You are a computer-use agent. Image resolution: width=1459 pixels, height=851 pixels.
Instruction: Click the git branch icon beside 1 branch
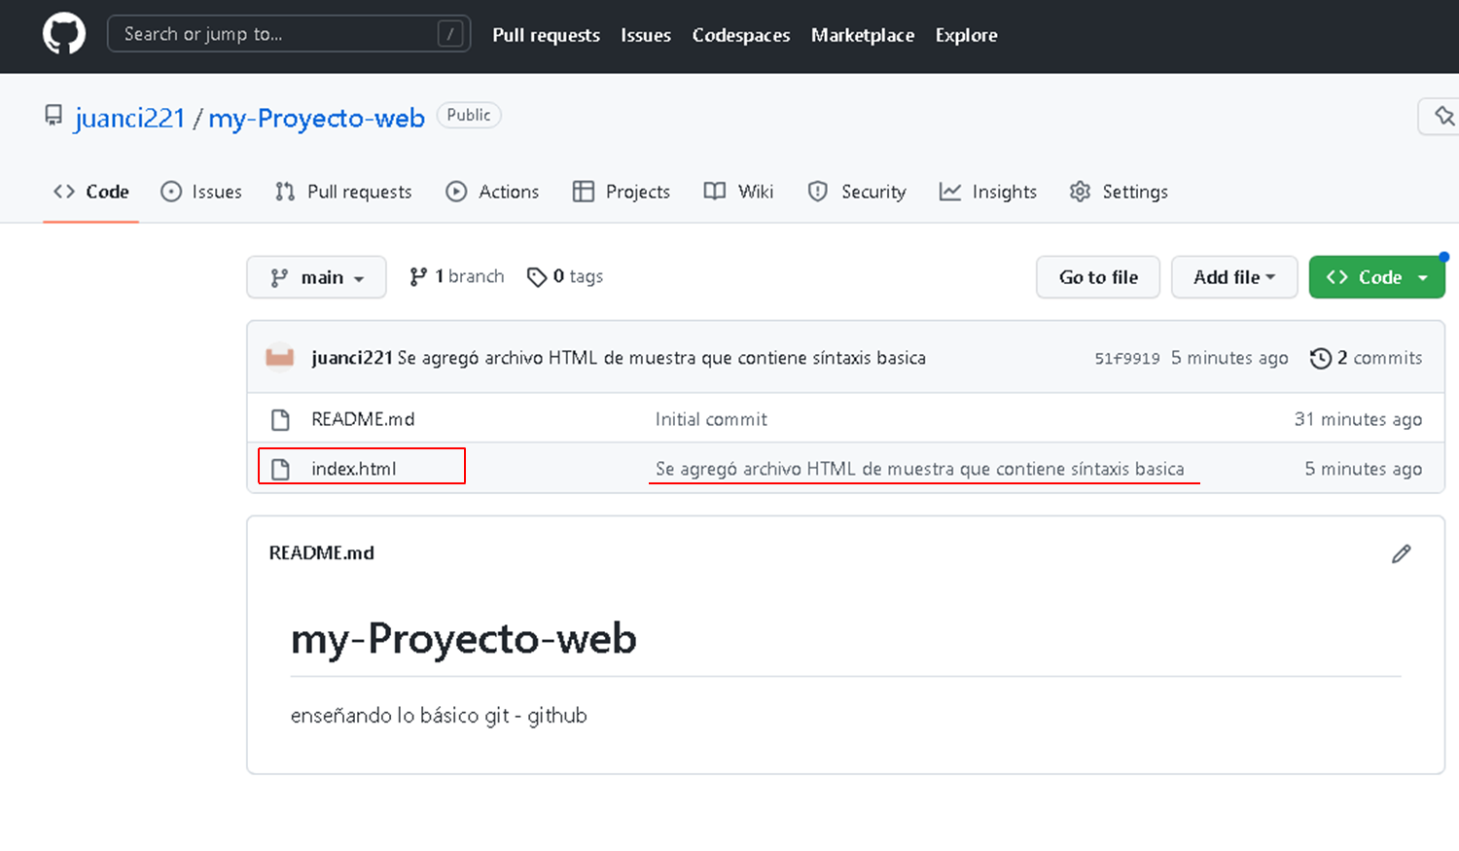click(x=418, y=277)
